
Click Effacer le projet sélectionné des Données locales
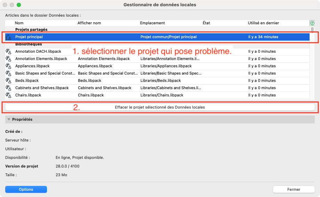pos(160,107)
